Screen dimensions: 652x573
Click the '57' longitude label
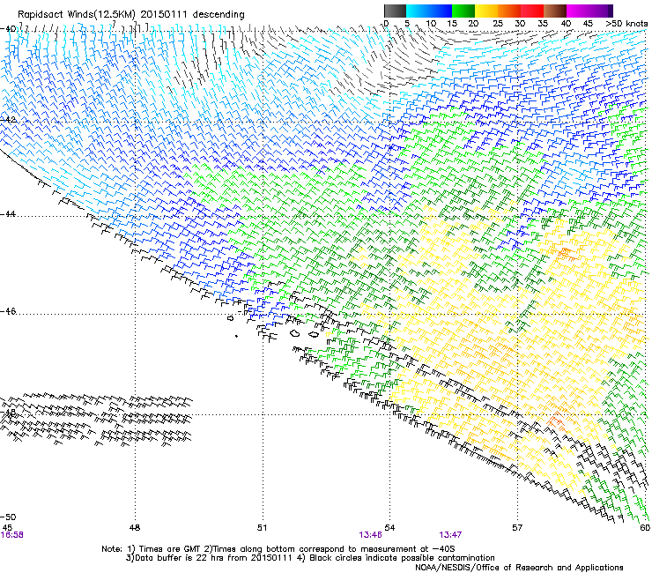(517, 528)
